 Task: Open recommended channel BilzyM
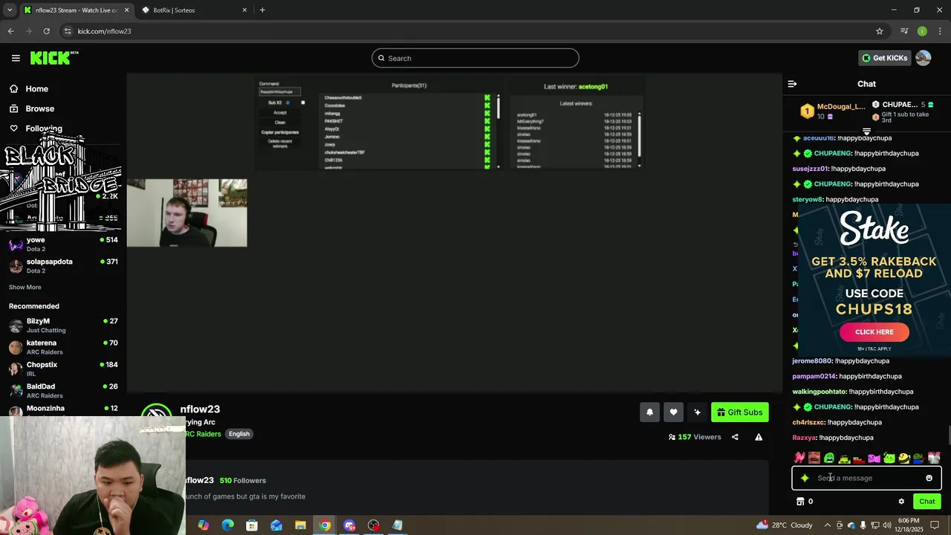point(63,325)
